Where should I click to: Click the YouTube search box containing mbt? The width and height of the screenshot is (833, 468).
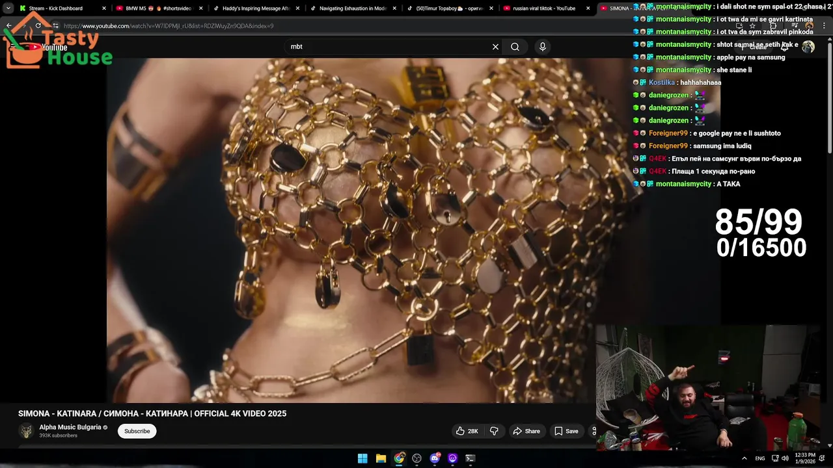(389, 47)
